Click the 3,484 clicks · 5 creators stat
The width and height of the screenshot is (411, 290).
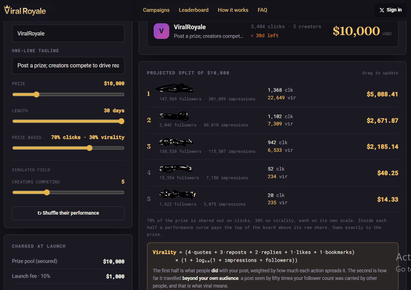click(286, 26)
